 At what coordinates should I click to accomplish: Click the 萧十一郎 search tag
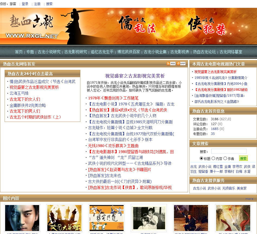tap(216, 171)
